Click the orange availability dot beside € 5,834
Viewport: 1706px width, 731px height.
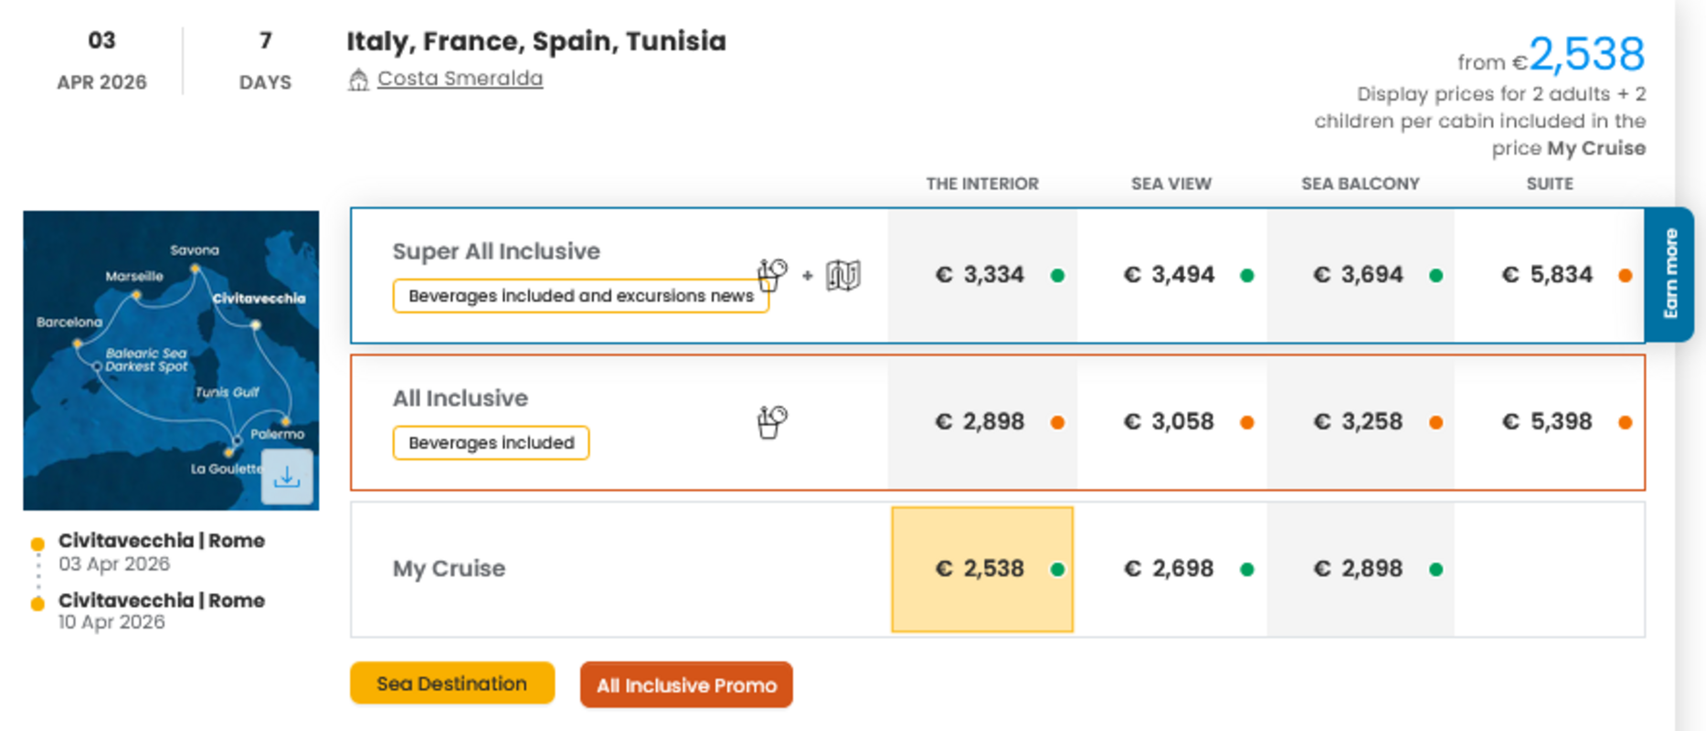click(x=1625, y=275)
